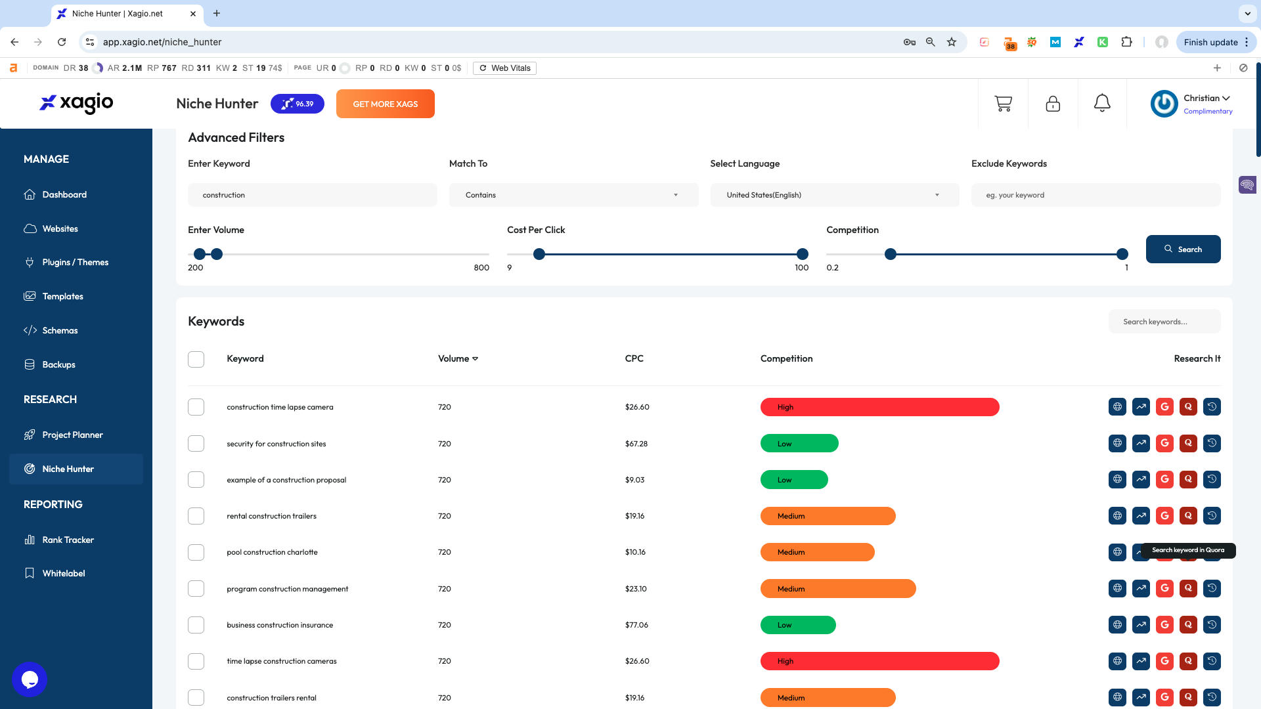
Task: Click Cost Per Click maximum slider handle
Action: [803, 254]
